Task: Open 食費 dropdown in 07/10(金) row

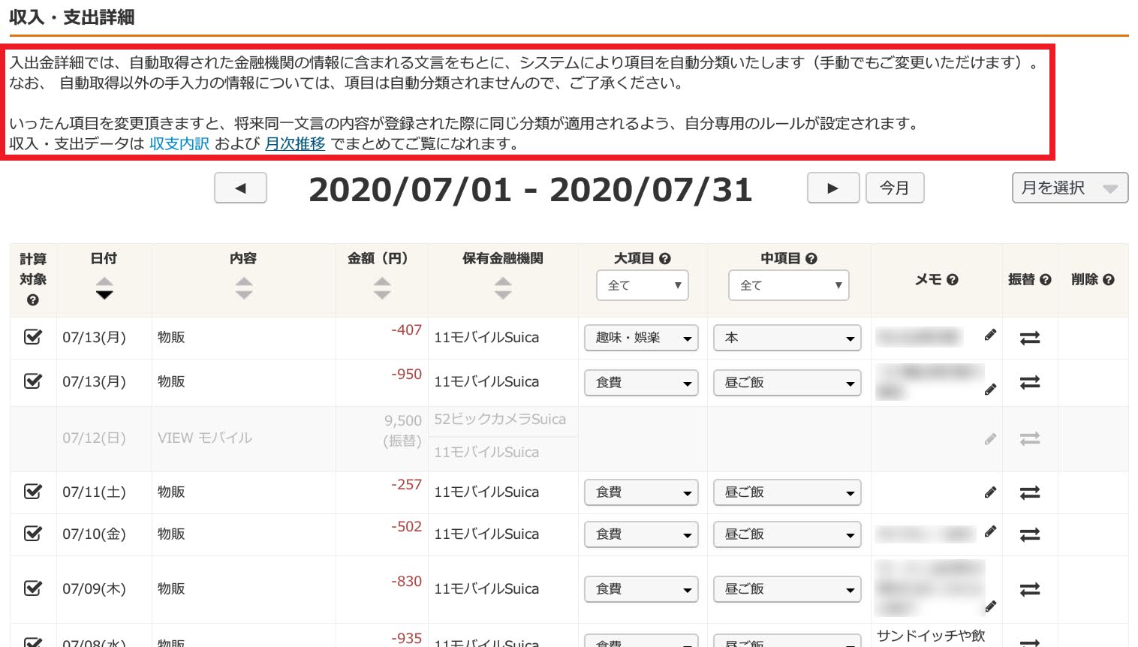Action: point(641,534)
